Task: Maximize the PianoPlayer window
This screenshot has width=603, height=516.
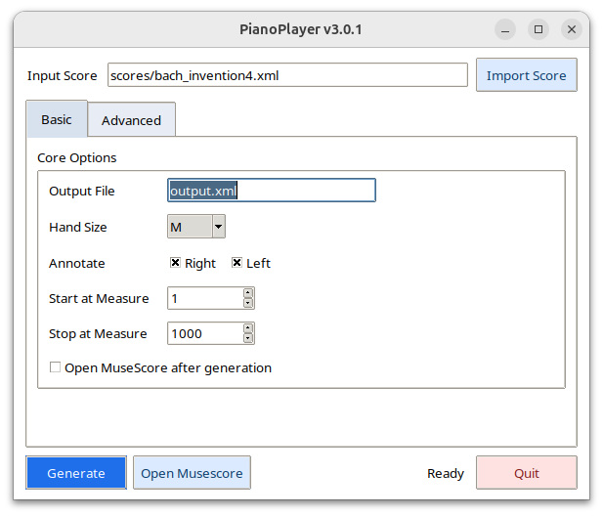Action: click(x=538, y=29)
